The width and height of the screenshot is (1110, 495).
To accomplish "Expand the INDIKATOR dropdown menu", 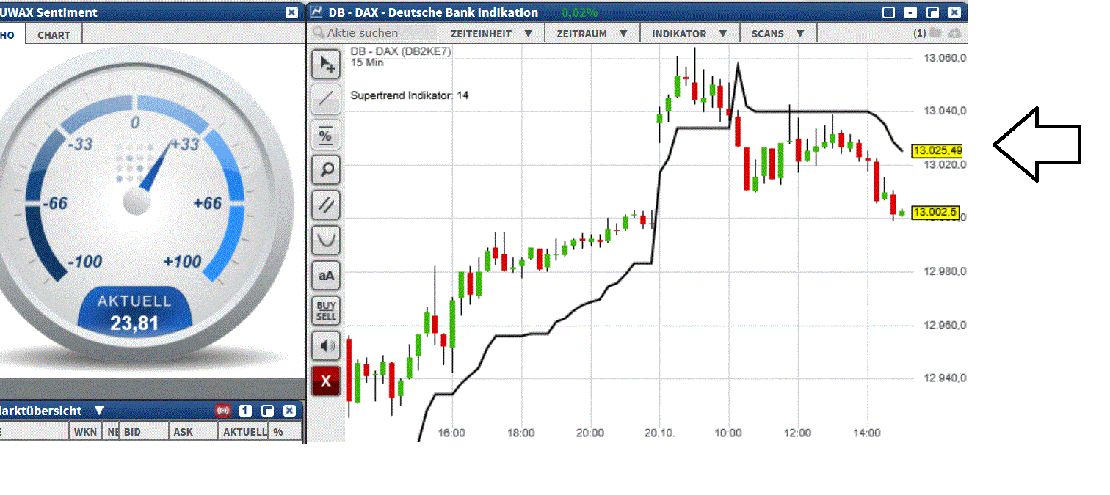I will coord(689,33).
